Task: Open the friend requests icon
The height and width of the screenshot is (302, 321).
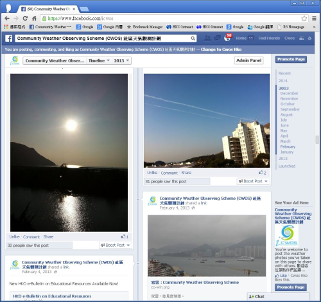Action: tap(207, 38)
